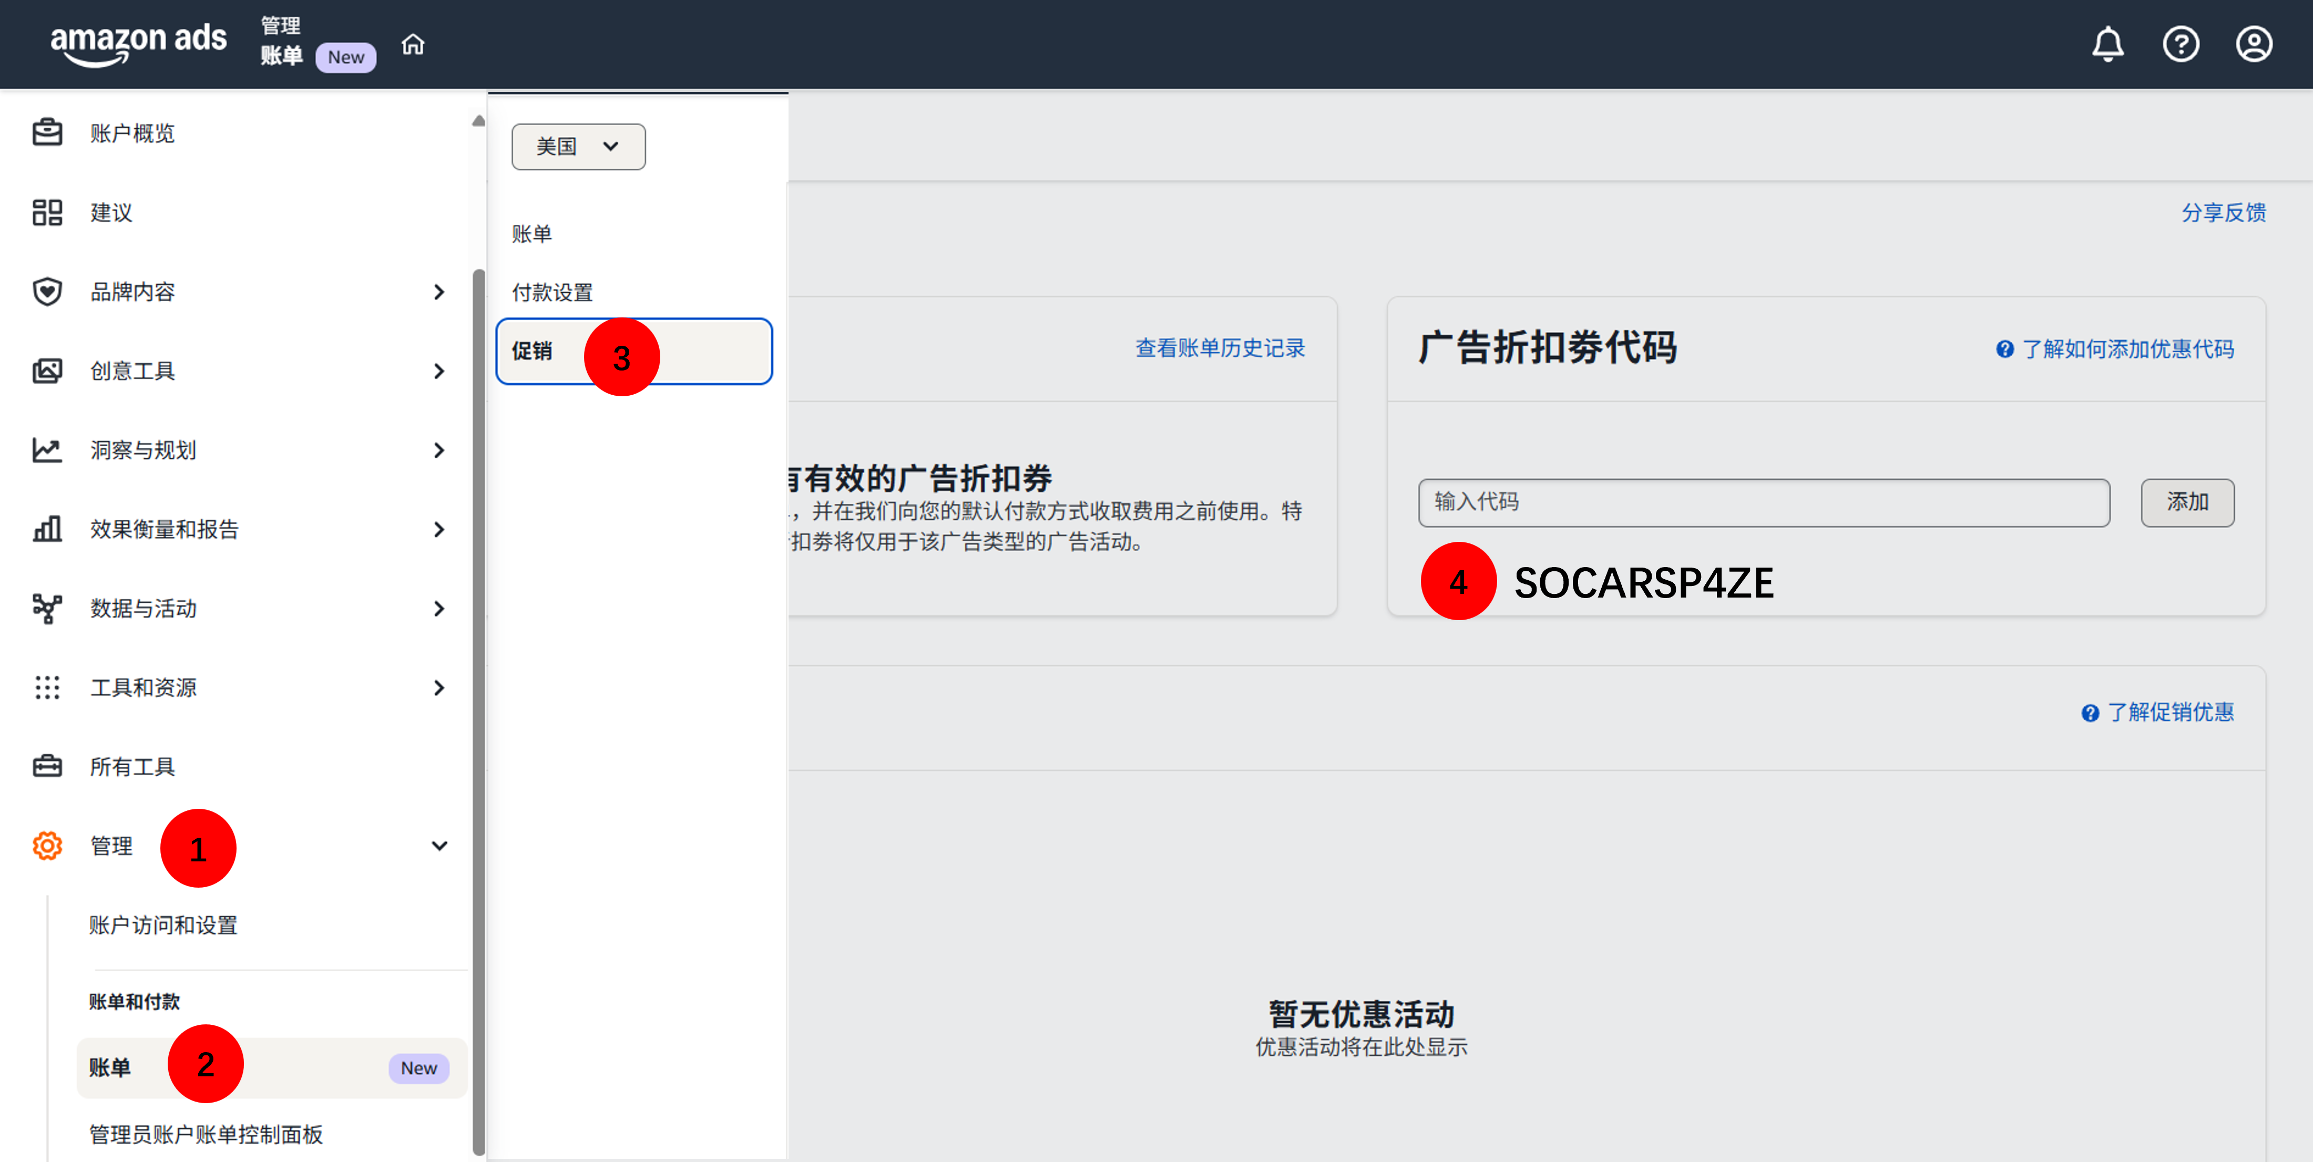Expand the 品牌内容 submenu chevron
This screenshot has height=1162, width=2313.
[438, 292]
